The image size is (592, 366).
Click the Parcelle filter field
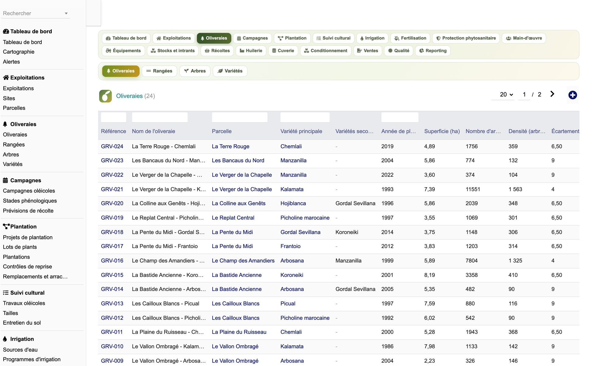coord(240,117)
